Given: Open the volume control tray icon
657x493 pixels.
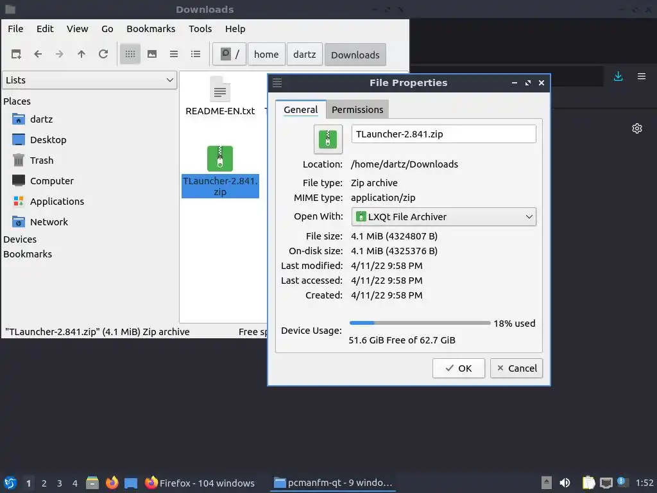Looking at the screenshot, I should (565, 483).
